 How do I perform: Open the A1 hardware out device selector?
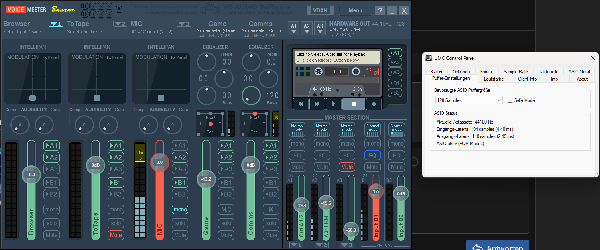tap(294, 28)
